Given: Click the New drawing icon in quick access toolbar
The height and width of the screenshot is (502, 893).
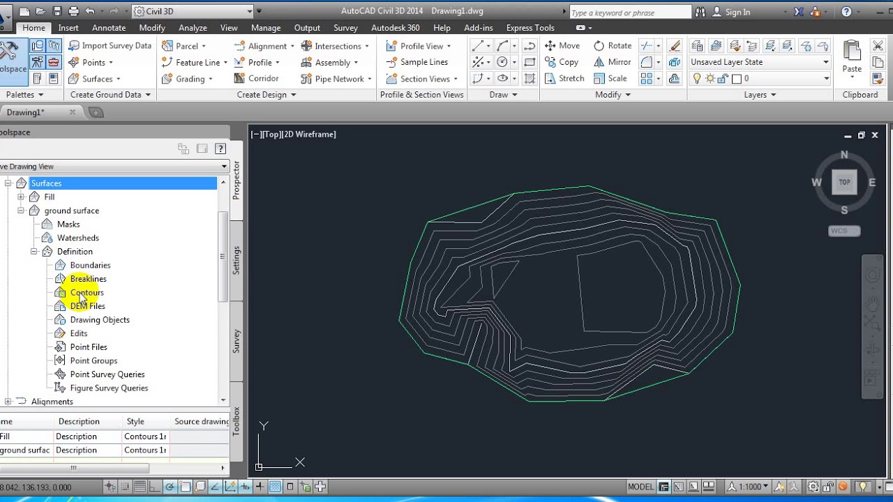Looking at the screenshot, I should coord(24,11).
